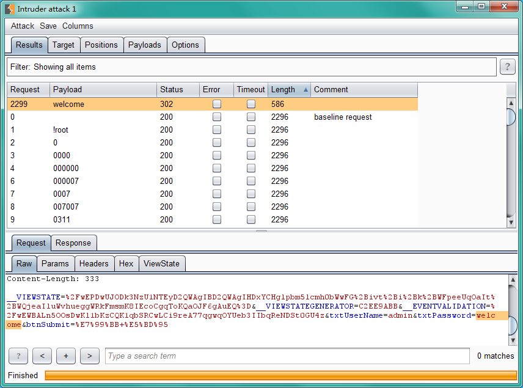The height and width of the screenshot is (388, 523).
Task: Switch to the Positions tab
Action: click(x=101, y=45)
